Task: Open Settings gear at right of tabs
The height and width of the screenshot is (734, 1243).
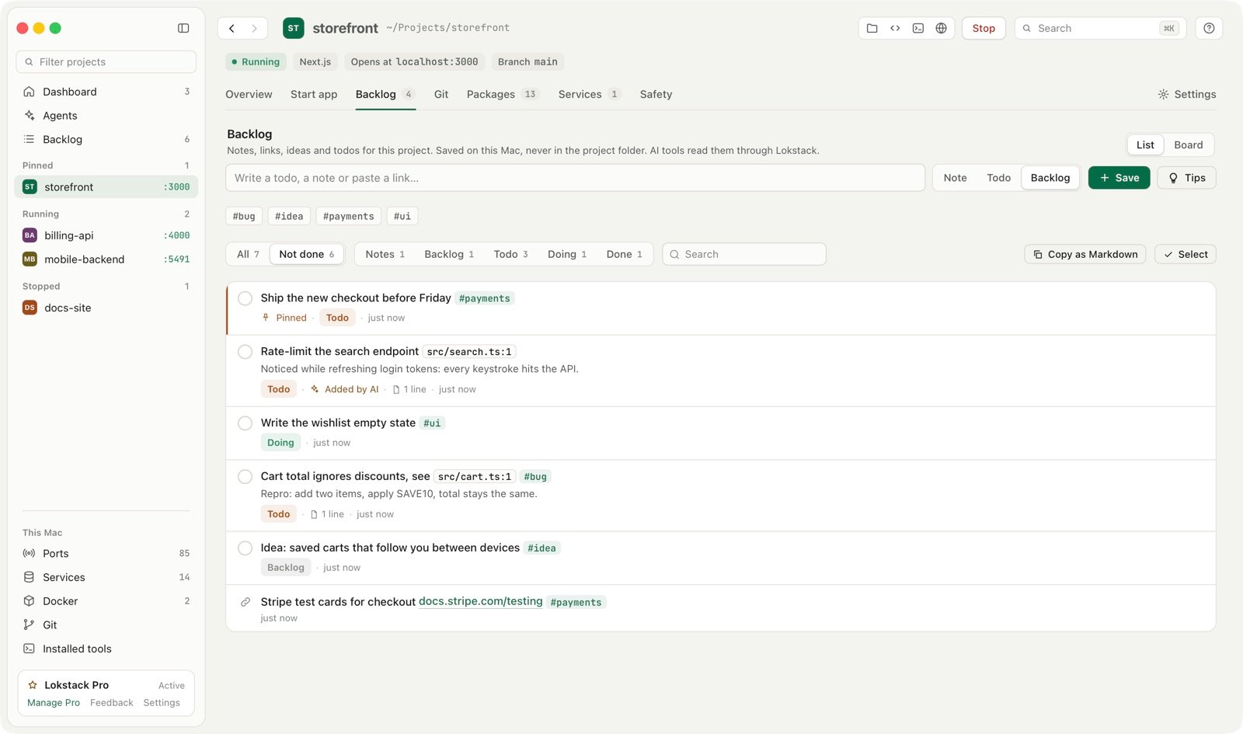Action: [x=1186, y=94]
